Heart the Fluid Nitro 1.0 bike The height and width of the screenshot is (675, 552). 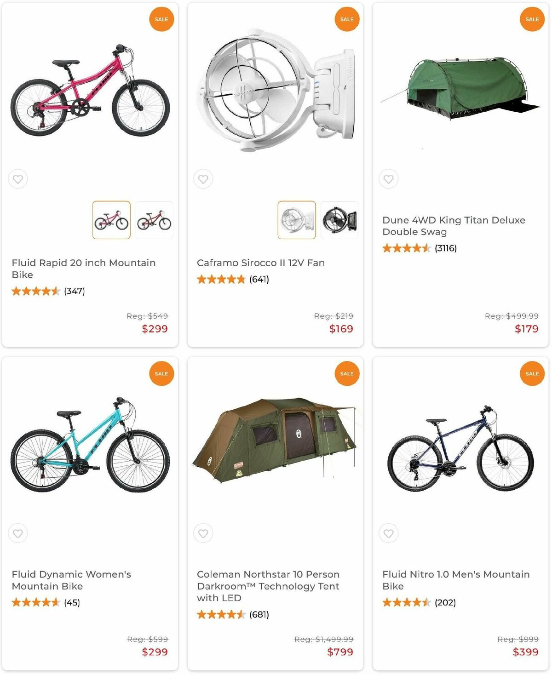[389, 533]
